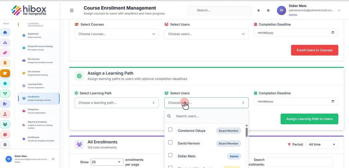
Task: Open My Courses menu item
Action: (39, 61)
